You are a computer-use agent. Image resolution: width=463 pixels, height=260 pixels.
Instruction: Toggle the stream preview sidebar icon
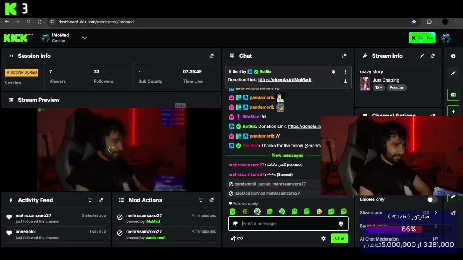pos(453,95)
